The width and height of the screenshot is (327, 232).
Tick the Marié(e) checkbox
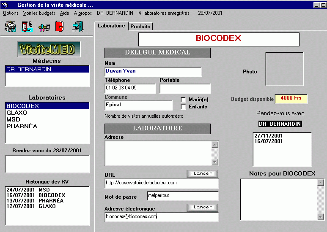(x=183, y=100)
